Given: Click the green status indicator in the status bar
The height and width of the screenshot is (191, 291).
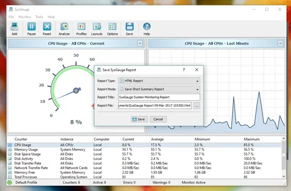Looking at the screenshot, I should click(x=10, y=182).
